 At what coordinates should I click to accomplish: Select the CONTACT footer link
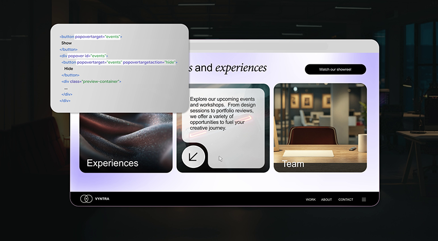pyautogui.click(x=345, y=200)
